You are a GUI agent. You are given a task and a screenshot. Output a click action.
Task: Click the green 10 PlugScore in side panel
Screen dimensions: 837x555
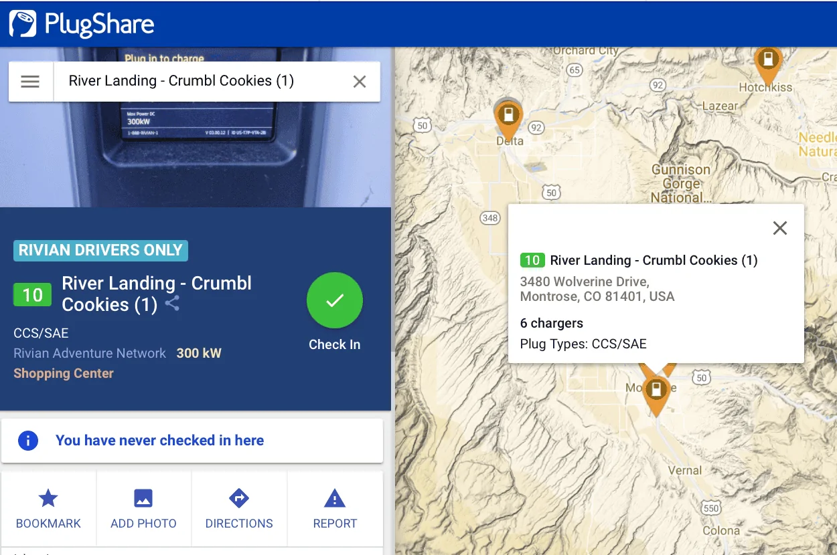pos(32,295)
